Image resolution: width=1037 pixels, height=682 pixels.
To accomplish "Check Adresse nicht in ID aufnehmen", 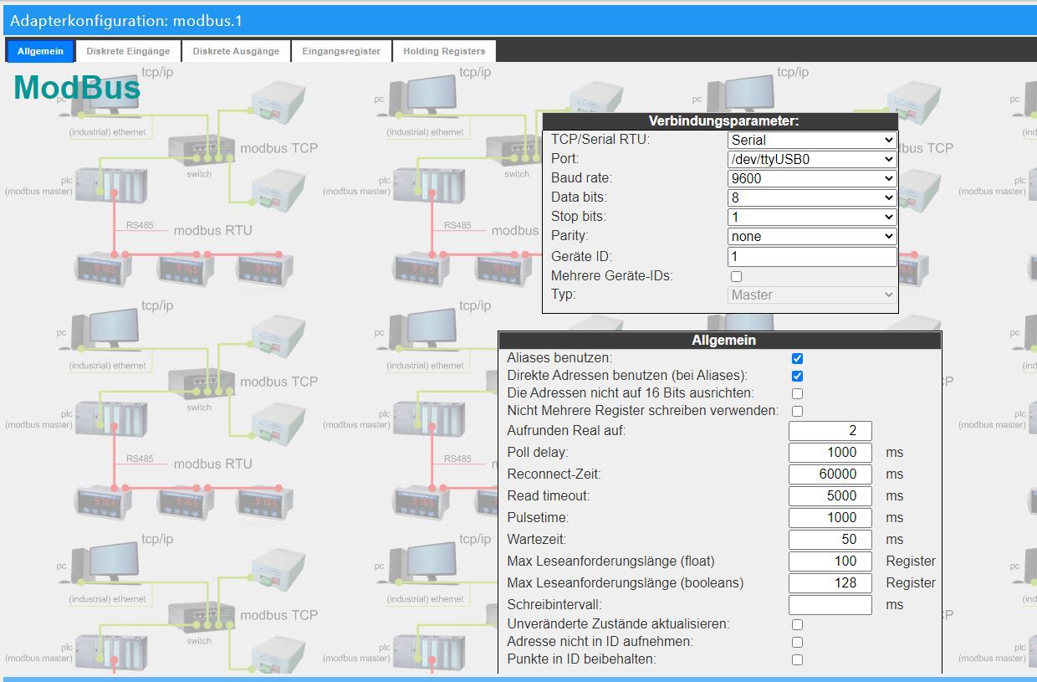I will (797, 642).
